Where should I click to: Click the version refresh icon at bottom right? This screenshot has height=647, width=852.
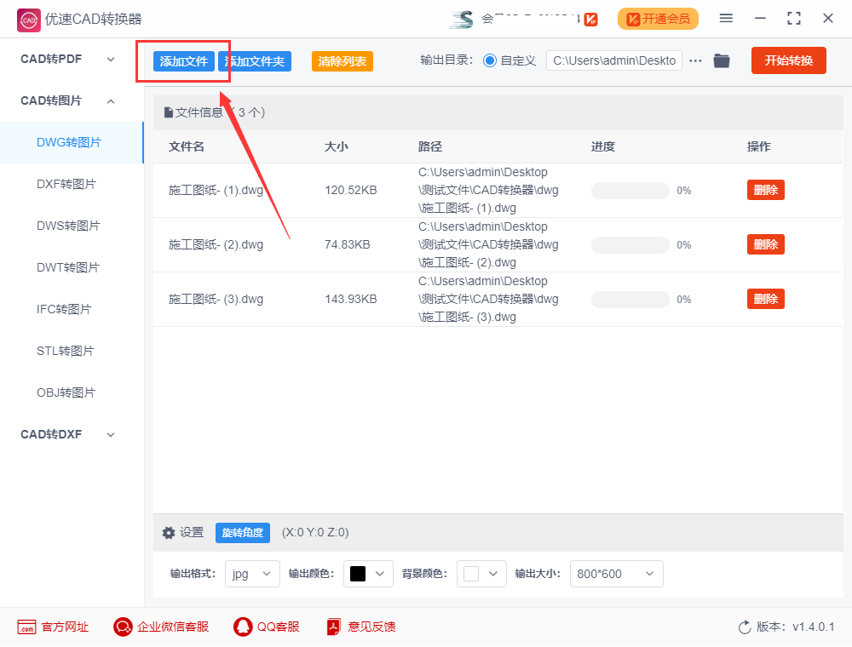pos(744,627)
